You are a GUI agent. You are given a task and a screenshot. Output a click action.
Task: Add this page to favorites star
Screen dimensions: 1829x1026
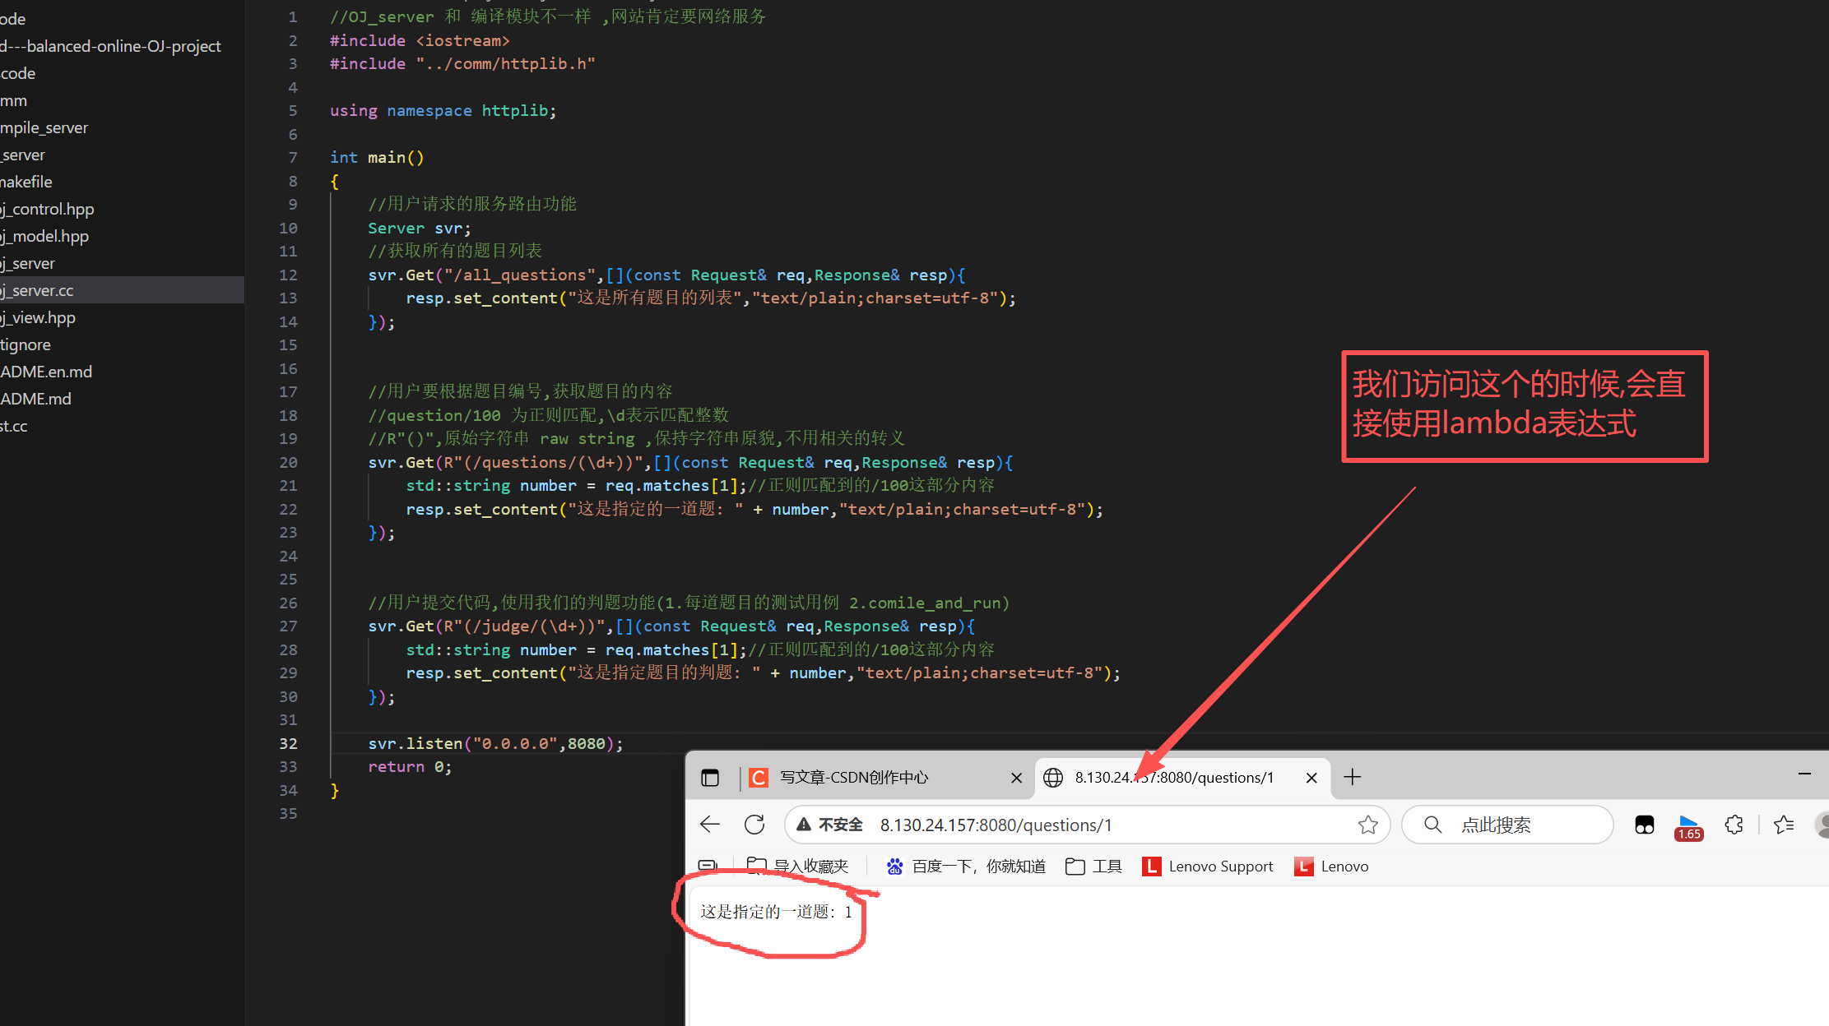click(x=1368, y=825)
